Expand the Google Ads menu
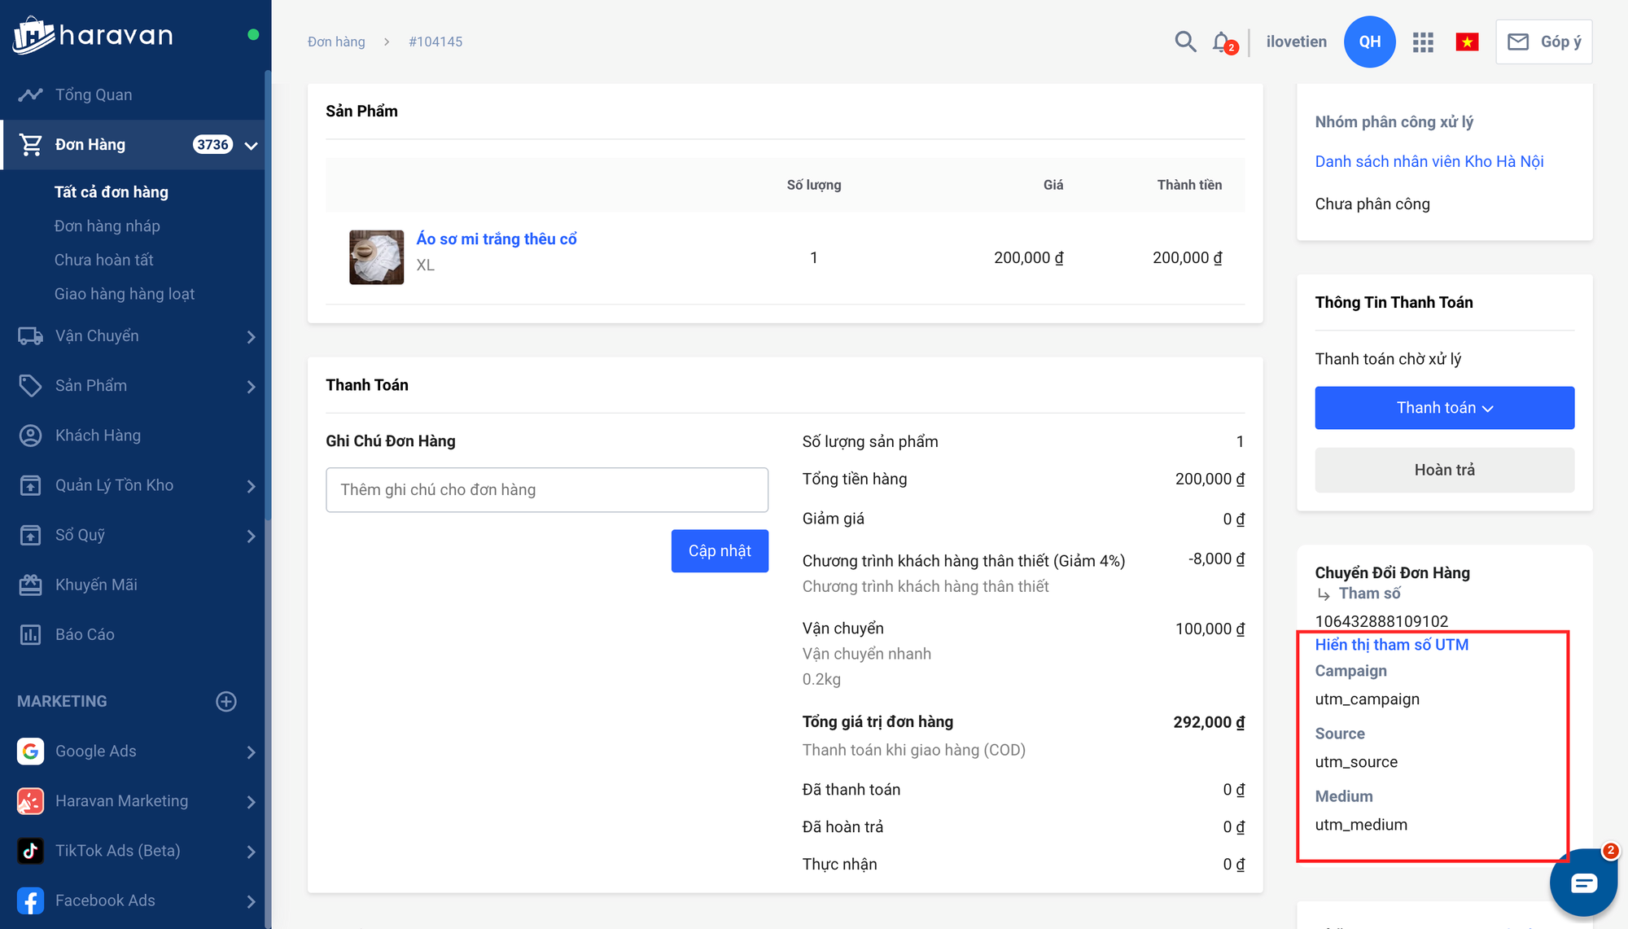The width and height of the screenshot is (1628, 929). coord(251,752)
